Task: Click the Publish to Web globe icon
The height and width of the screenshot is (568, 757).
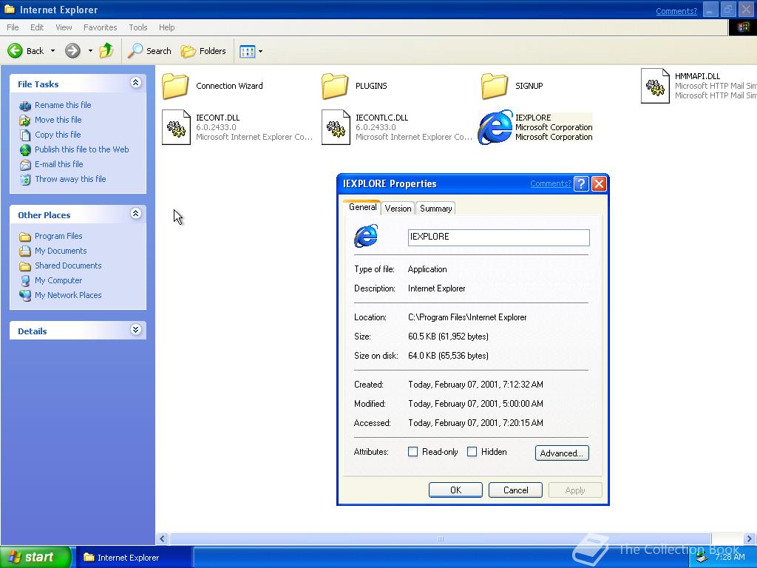Action: point(25,150)
